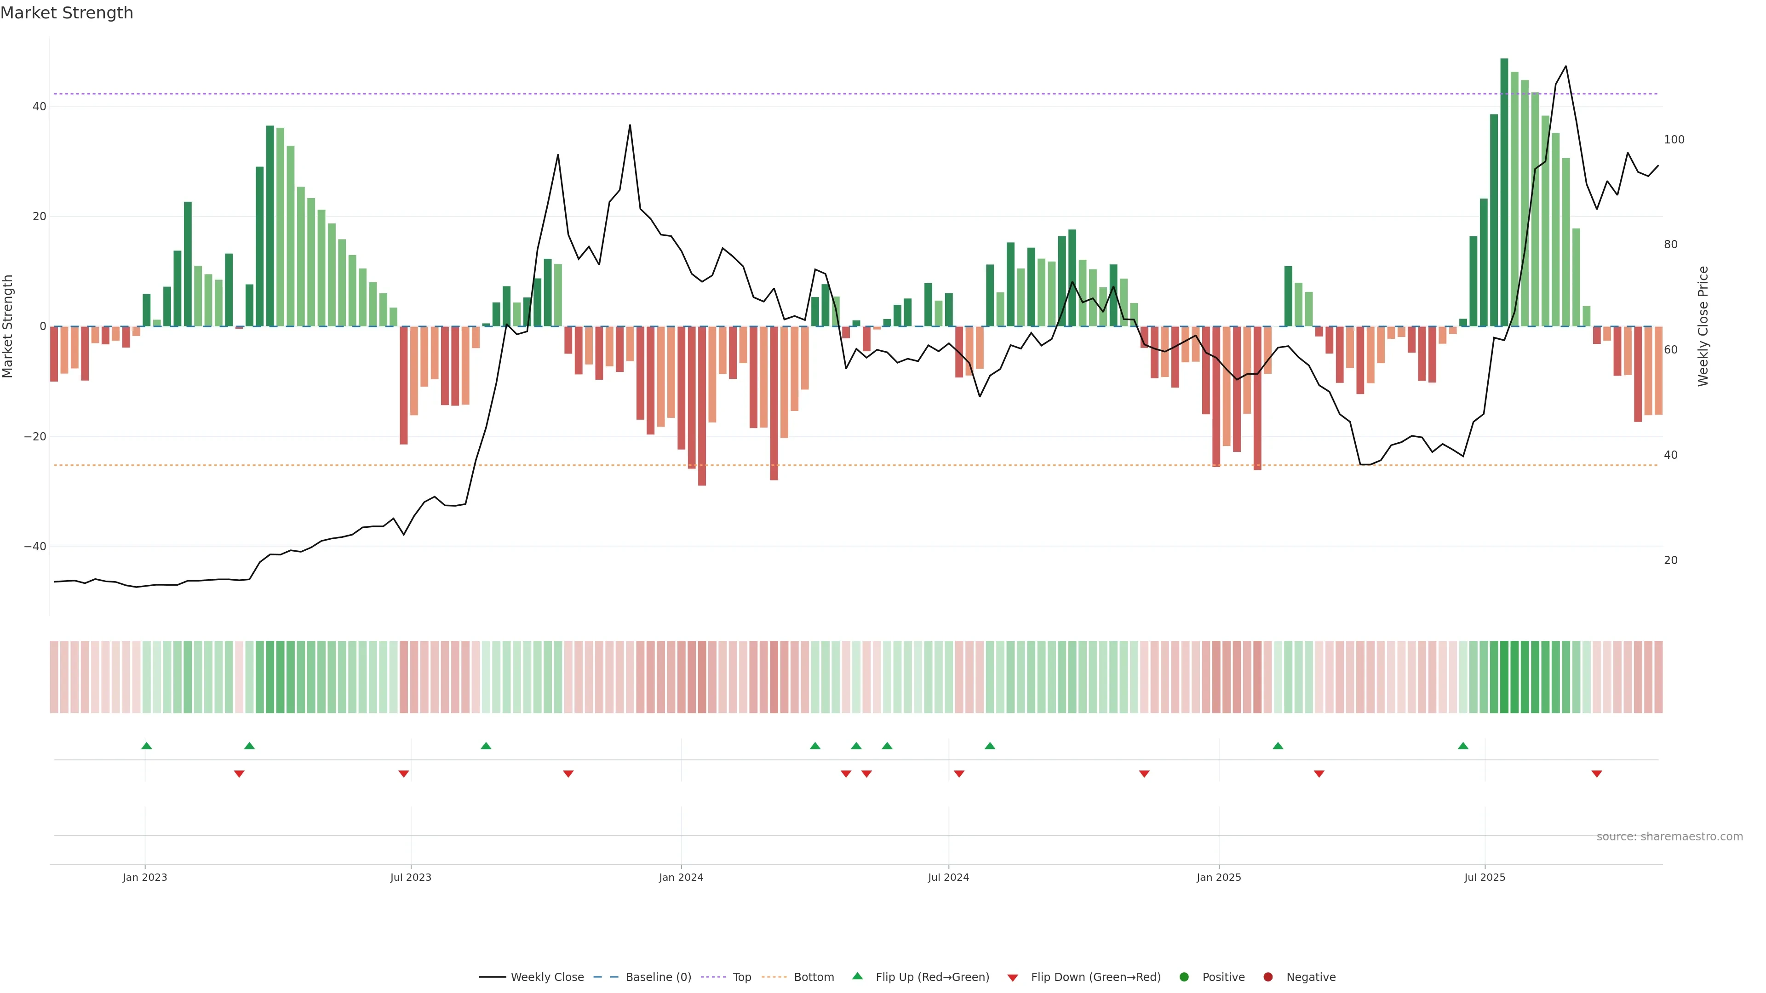
Task: Click flip-up triangle marker near Jan 2023
Action: 147,746
